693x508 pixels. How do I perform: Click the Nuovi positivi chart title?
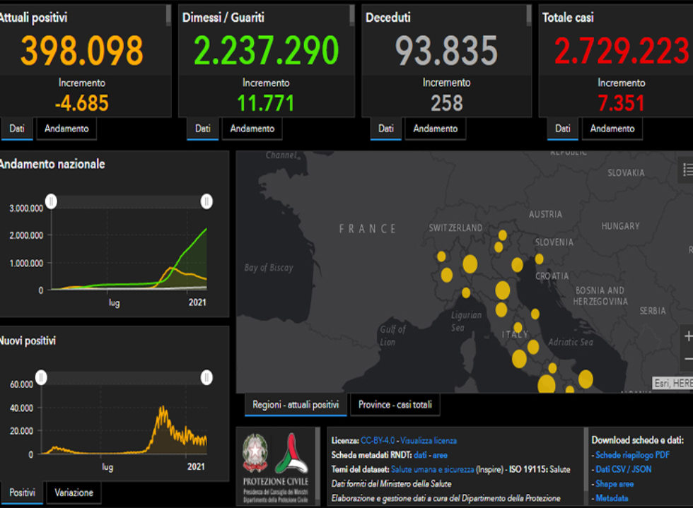point(28,341)
